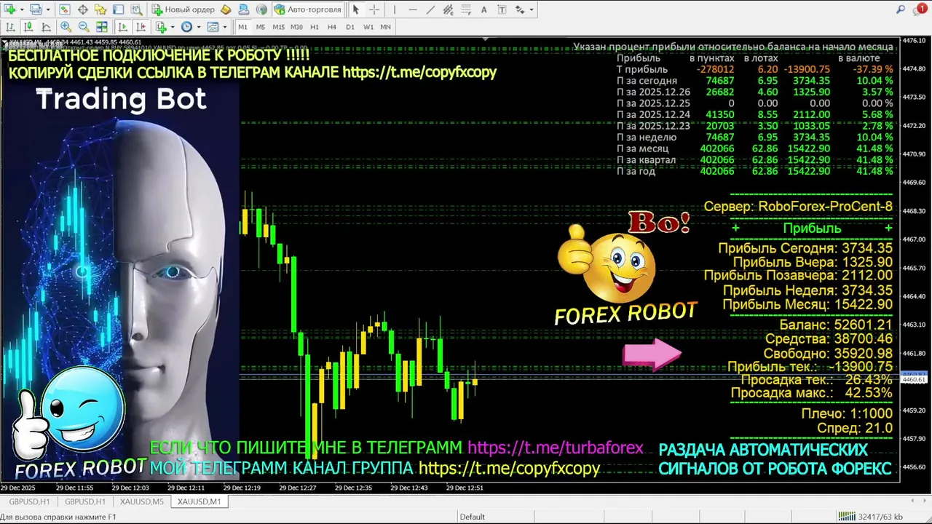Toggle the Terminal panel
Image resolution: width=932 pixels, height=524 pixels.
tap(118, 9)
